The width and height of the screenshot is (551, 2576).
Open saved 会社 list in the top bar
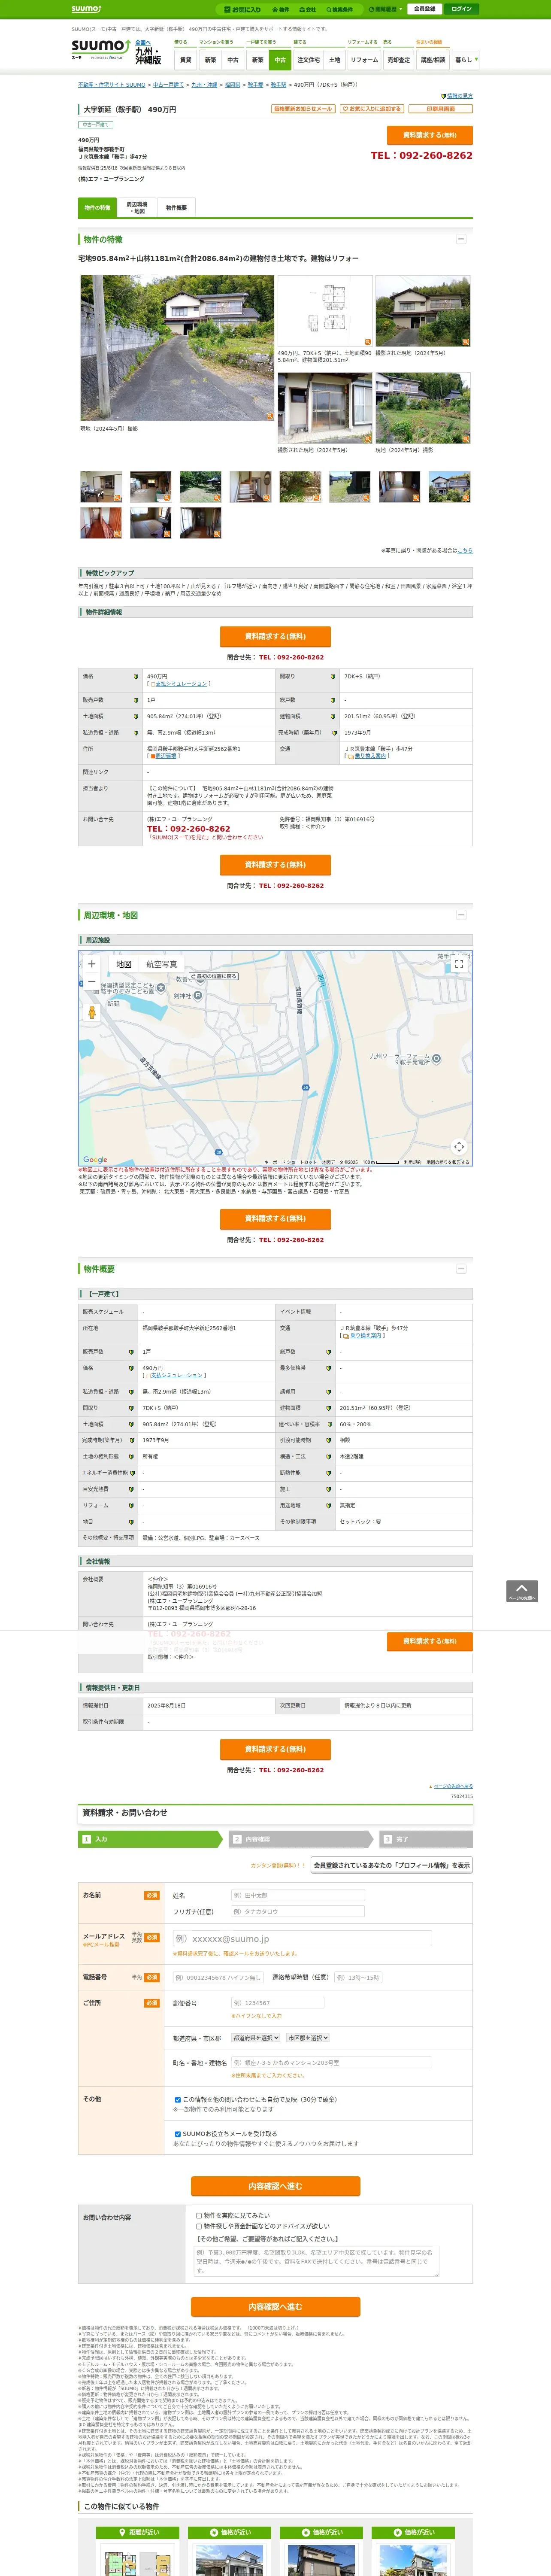coord(309,9)
